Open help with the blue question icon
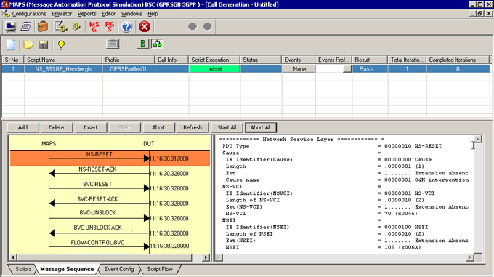This screenshot has width=494, height=277. click(126, 27)
